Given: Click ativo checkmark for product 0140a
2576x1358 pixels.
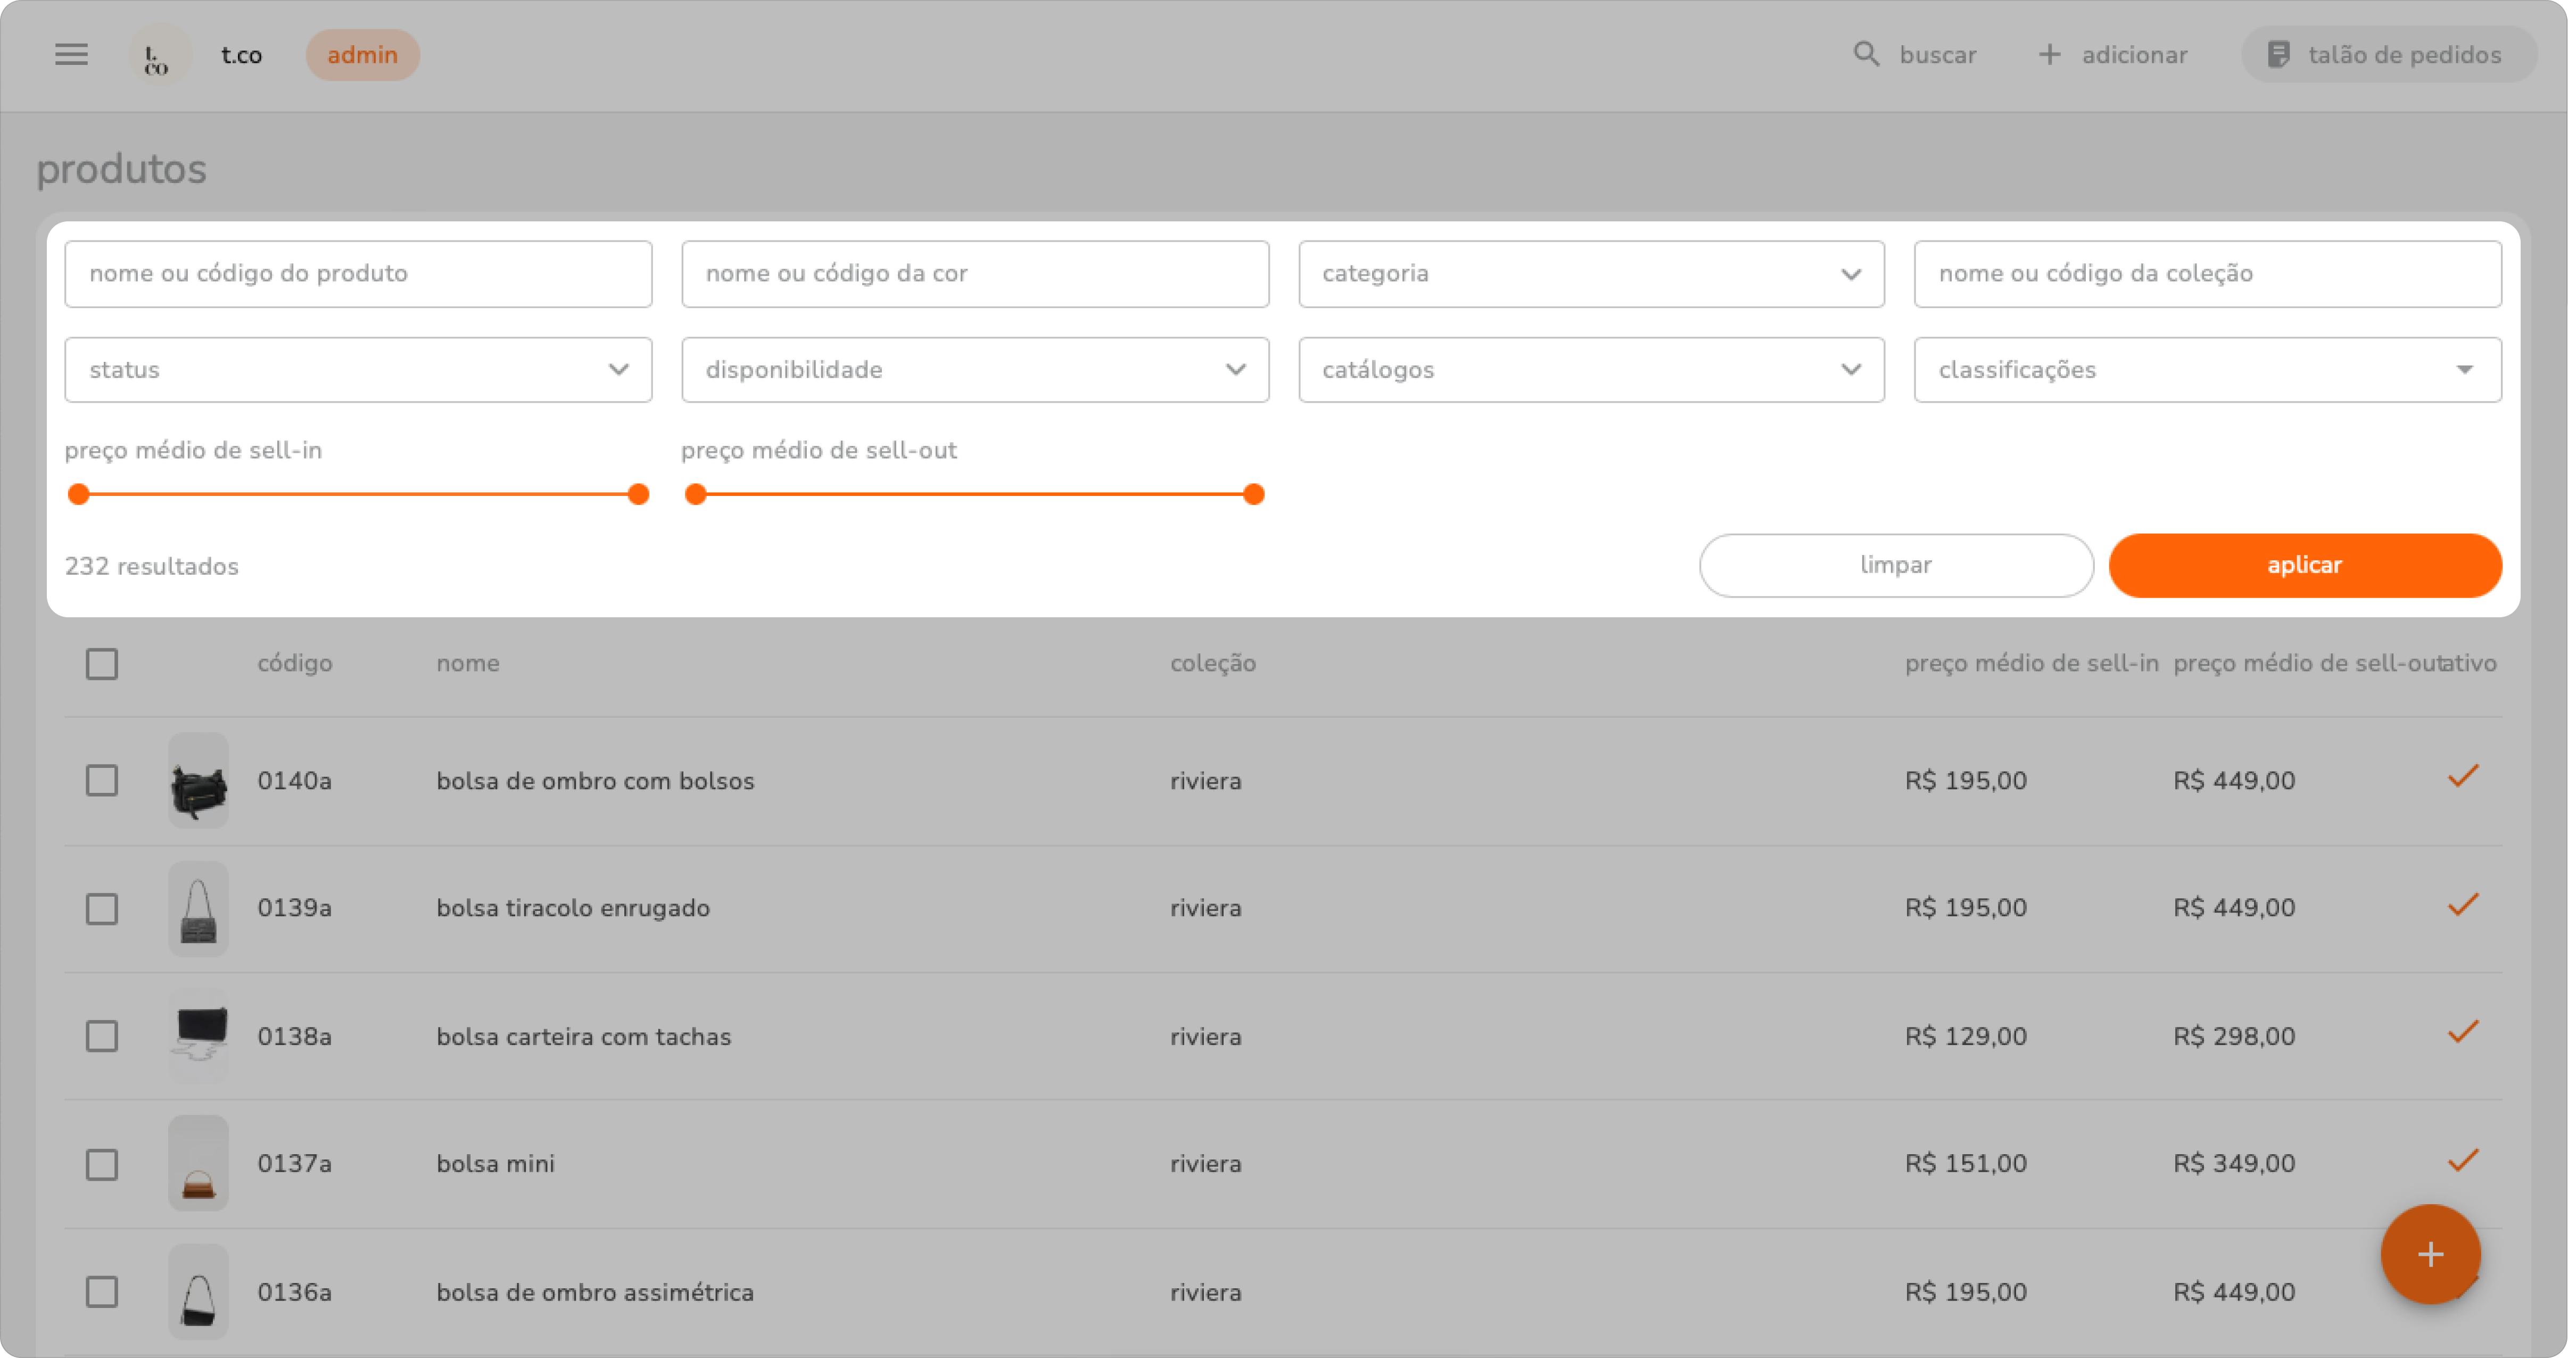Looking at the screenshot, I should 2462,777.
